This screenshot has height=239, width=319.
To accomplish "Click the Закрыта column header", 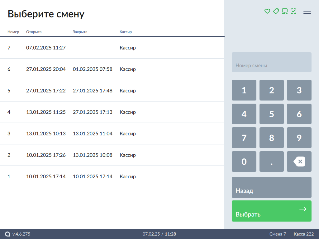I will click(x=80, y=32).
